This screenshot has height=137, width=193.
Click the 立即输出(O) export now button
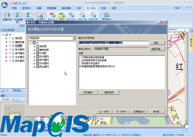(139, 112)
